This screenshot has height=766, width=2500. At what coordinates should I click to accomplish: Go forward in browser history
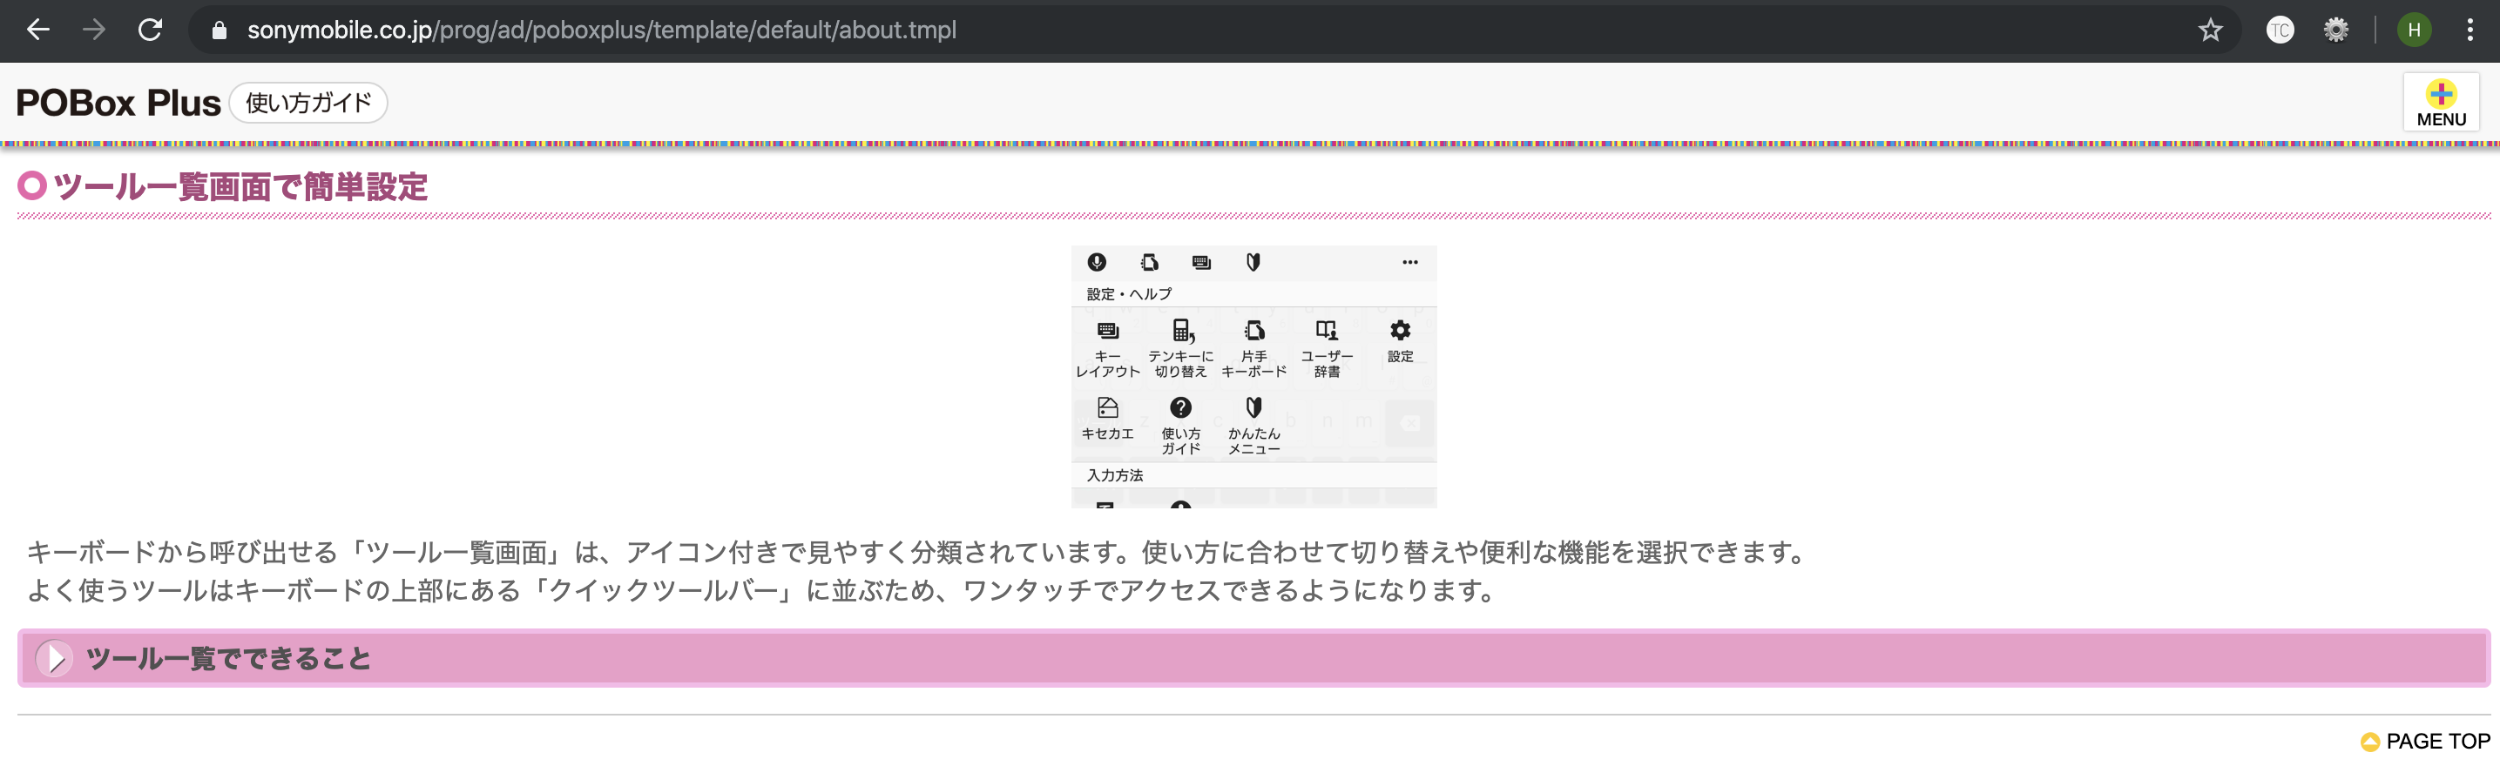(94, 30)
